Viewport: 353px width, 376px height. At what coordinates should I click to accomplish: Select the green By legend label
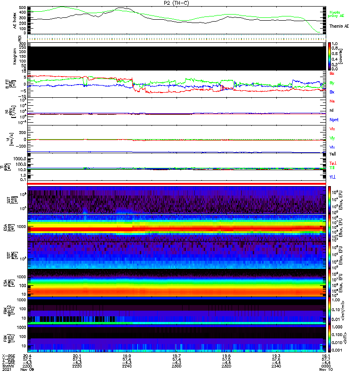[x=332, y=83]
